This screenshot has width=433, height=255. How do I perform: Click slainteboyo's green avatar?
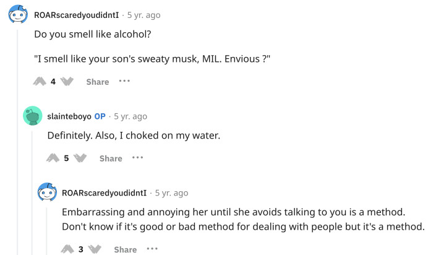coord(32,116)
